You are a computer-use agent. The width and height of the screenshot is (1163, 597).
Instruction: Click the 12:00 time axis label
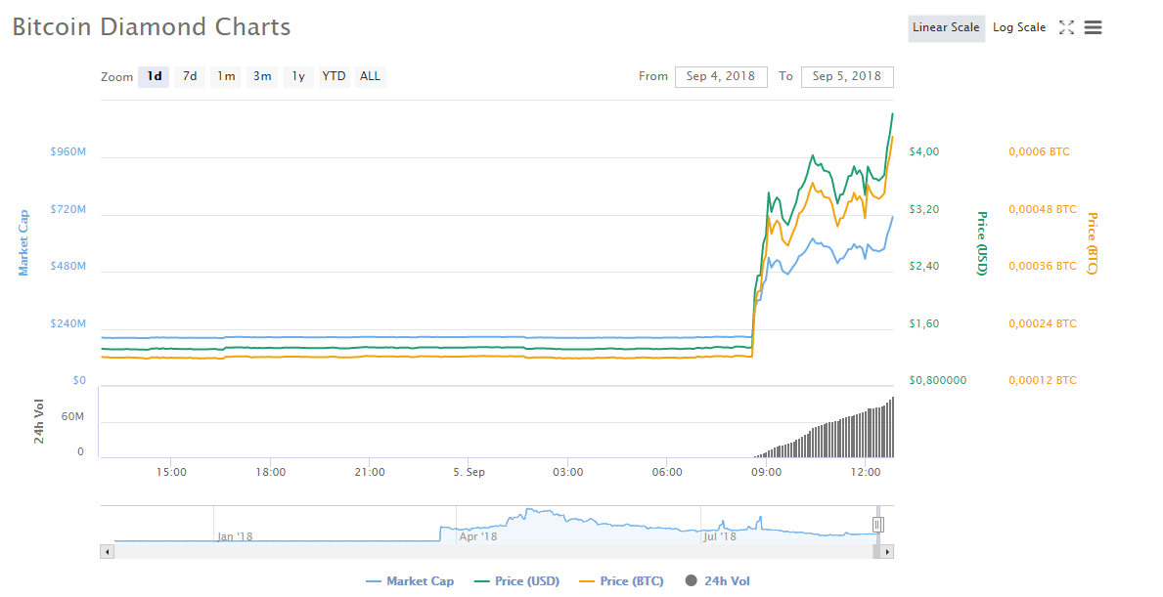pyautogui.click(x=866, y=472)
